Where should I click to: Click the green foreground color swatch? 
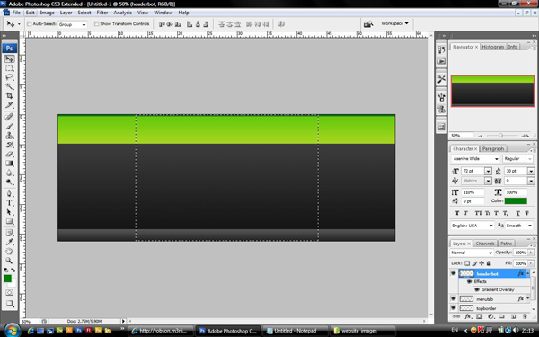7,279
